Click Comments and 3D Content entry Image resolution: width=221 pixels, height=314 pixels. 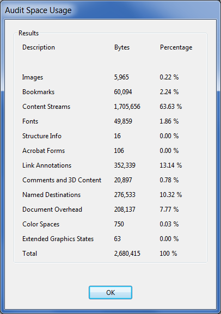coord(62,180)
